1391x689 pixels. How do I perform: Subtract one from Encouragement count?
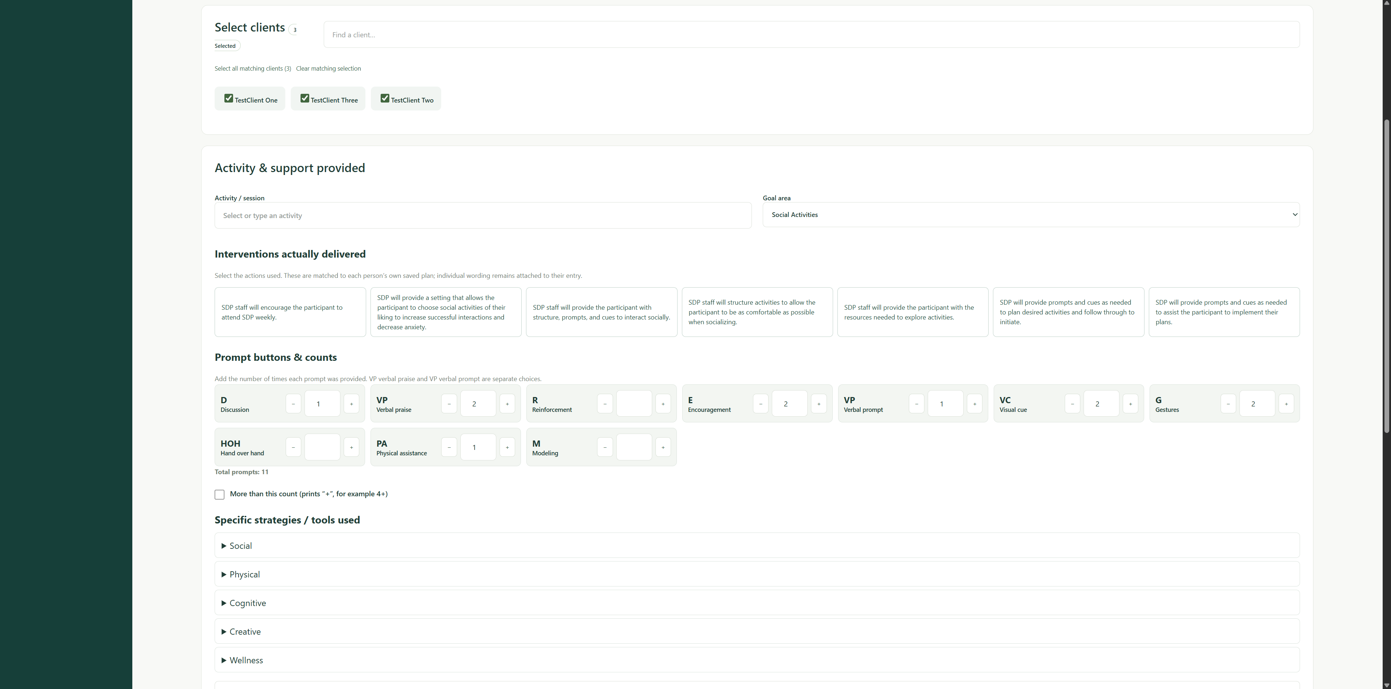(760, 404)
